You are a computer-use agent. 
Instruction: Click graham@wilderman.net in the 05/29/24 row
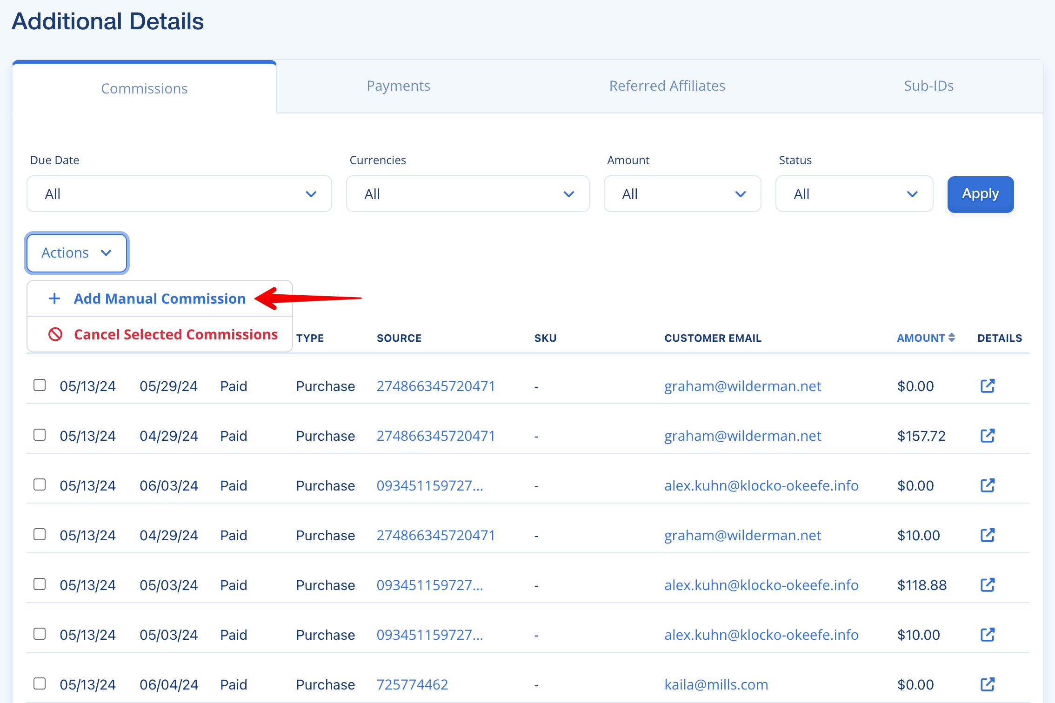click(742, 386)
